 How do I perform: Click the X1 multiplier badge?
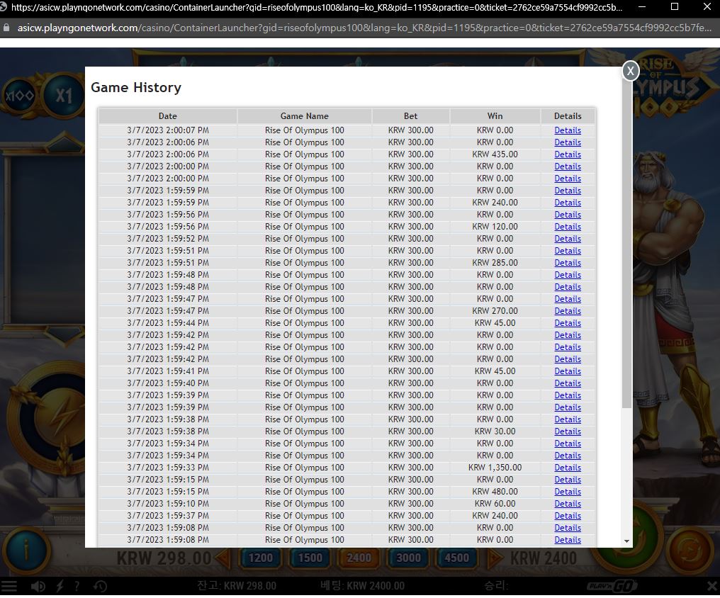coord(63,96)
